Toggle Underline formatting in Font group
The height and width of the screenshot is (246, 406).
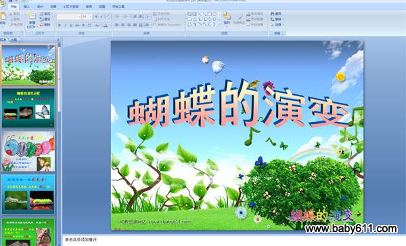point(71,25)
